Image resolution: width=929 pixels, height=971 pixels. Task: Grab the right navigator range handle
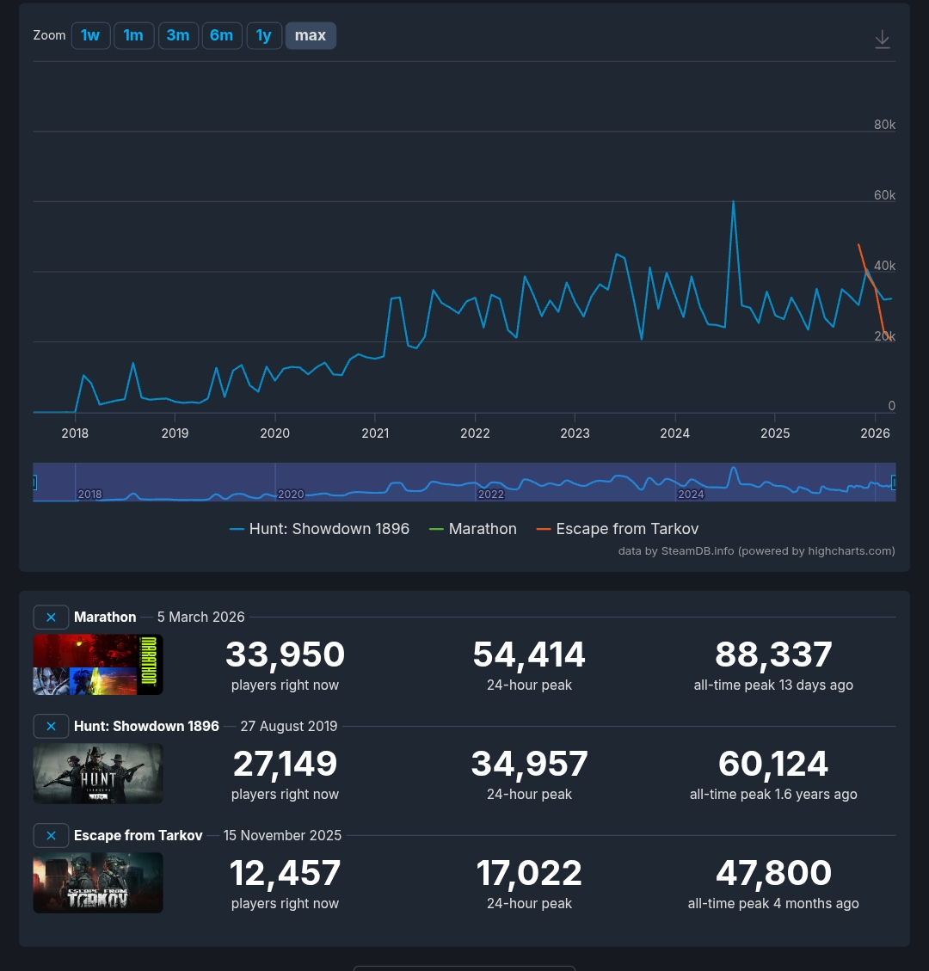(x=894, y=482)
